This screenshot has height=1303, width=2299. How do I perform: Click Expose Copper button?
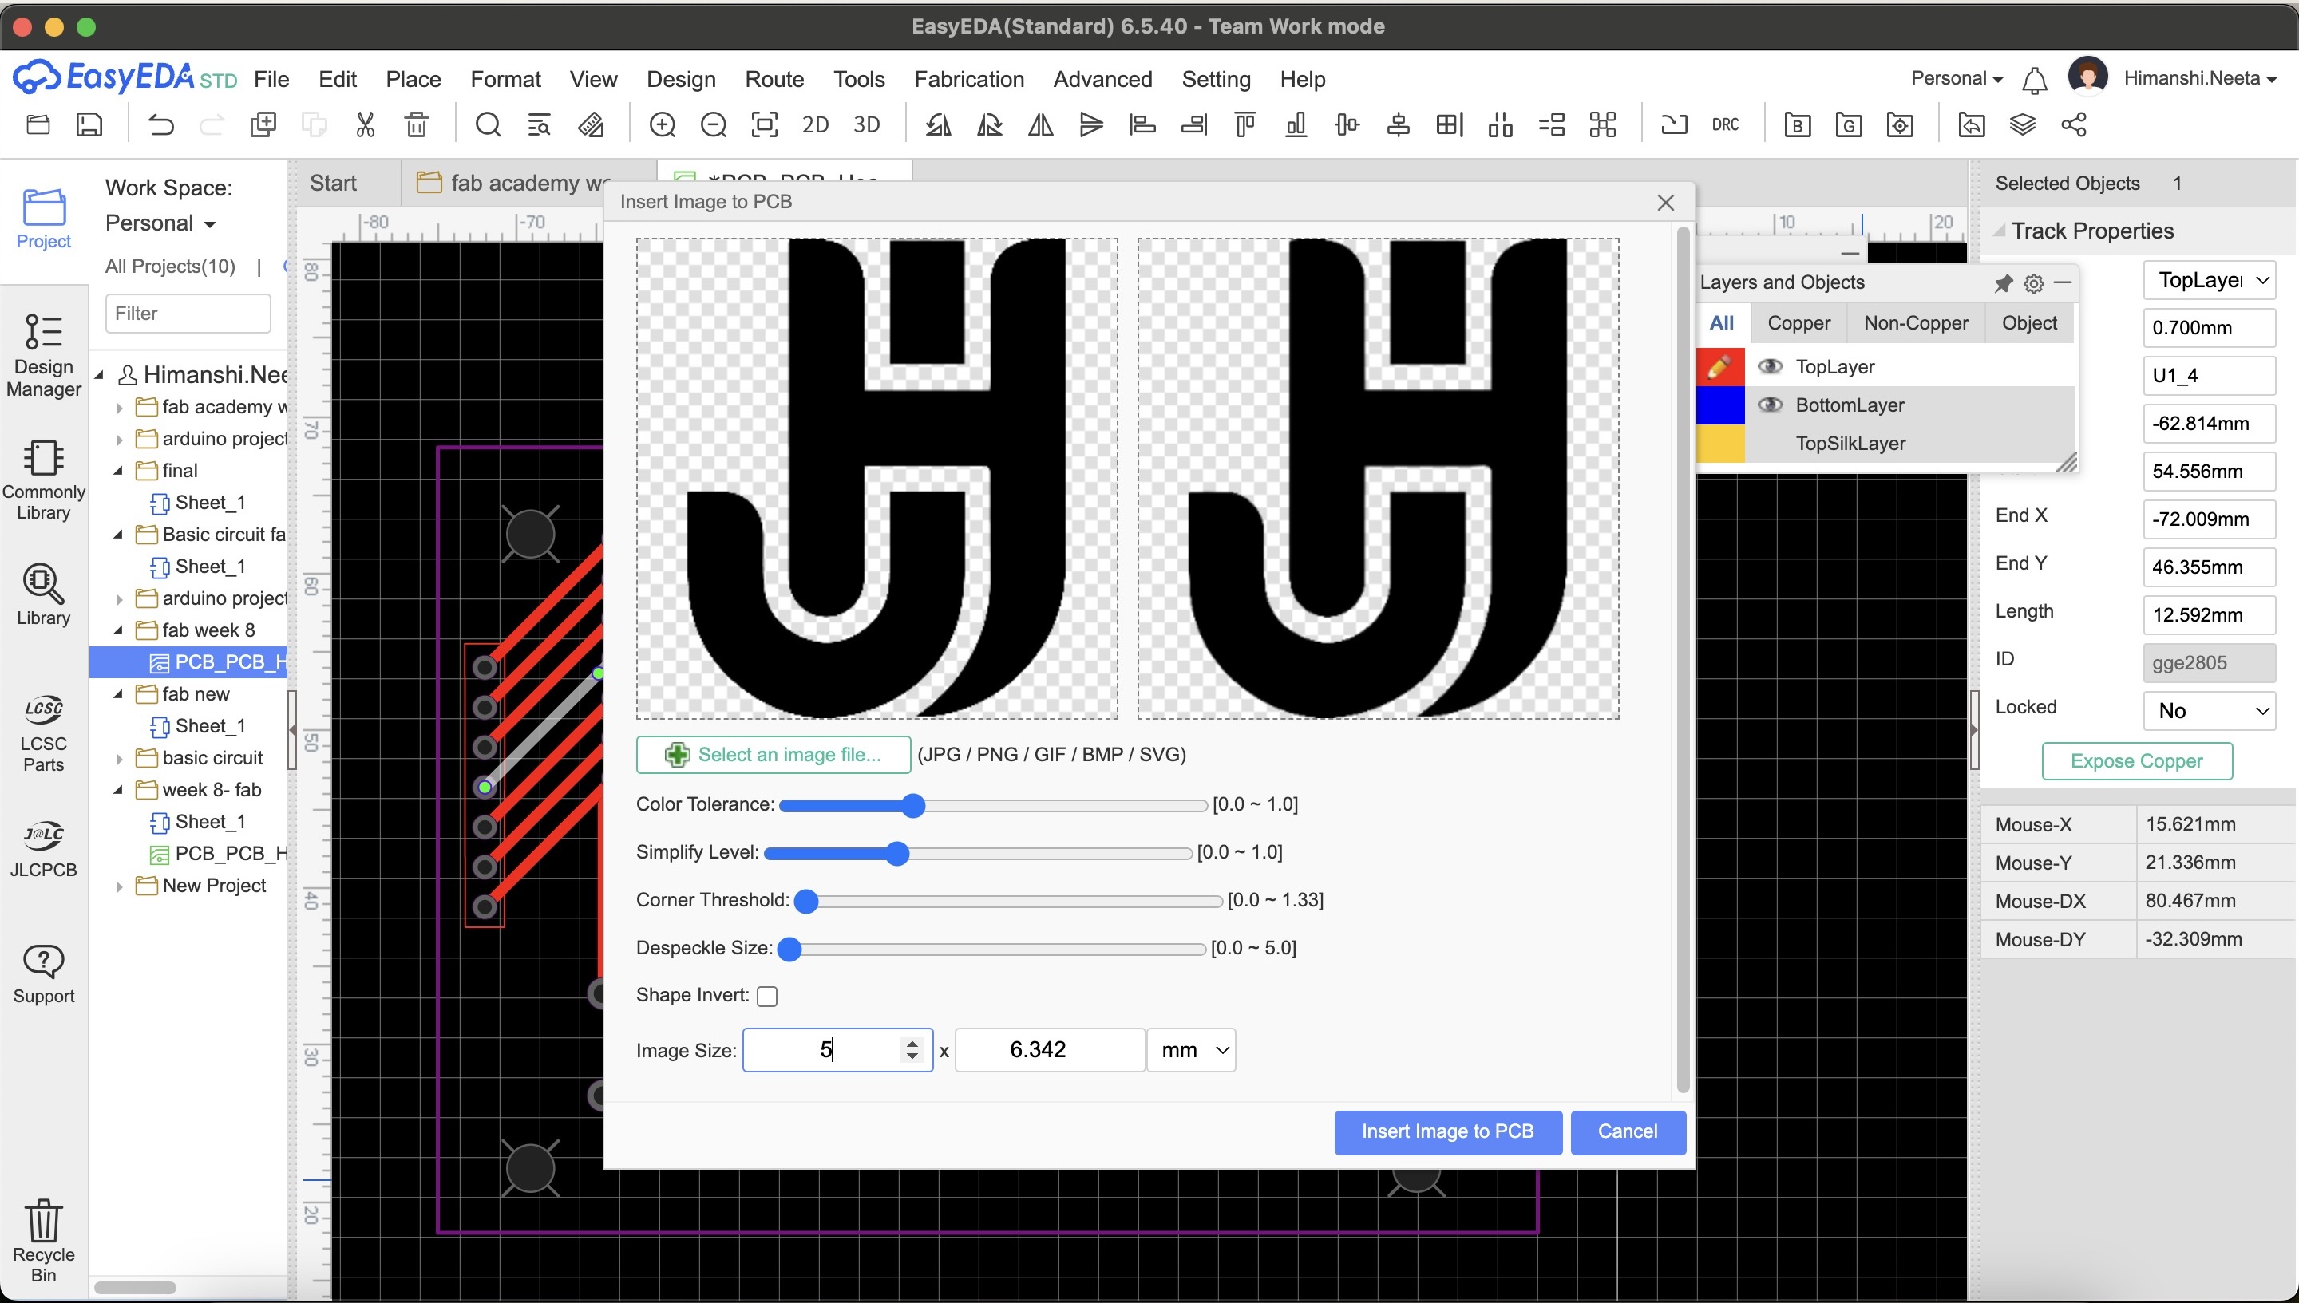pyautogui.click(x=2136, y=761)
